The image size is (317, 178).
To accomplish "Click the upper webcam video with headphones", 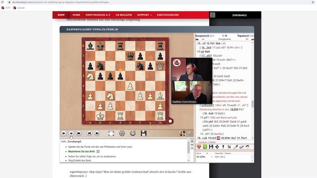I will pyautogui.click(x=192, y=70).
